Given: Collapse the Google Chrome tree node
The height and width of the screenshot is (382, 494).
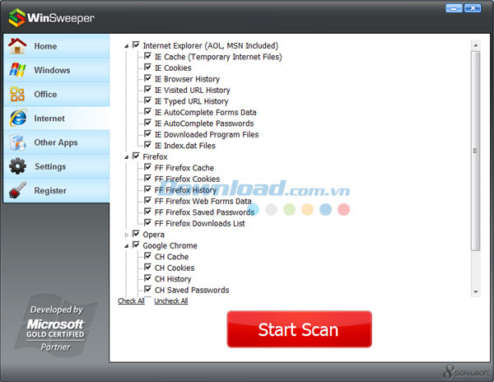Looking at the screenshot, I should [126, 246].
